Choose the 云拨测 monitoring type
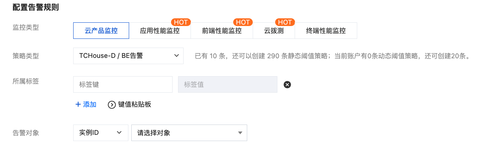490x148 pixels. tap(274, 31)
